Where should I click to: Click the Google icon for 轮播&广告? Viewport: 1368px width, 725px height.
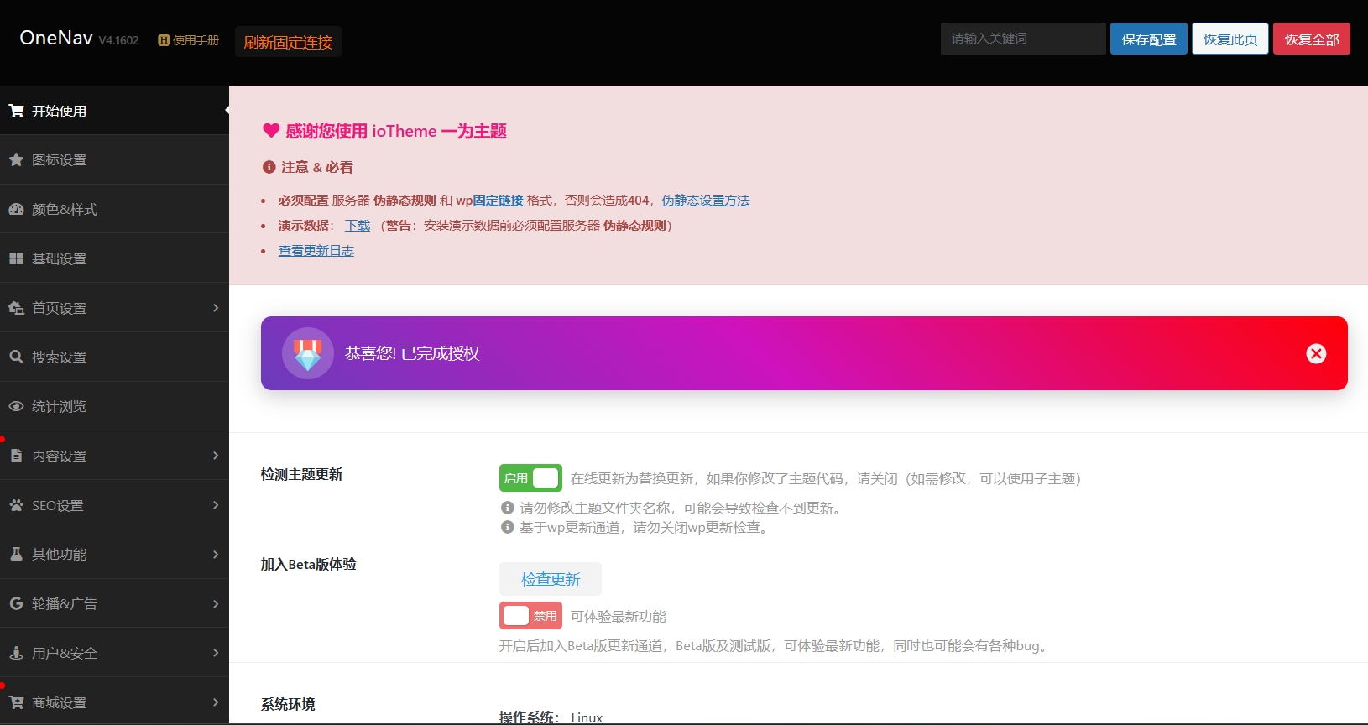coord(16,603)
